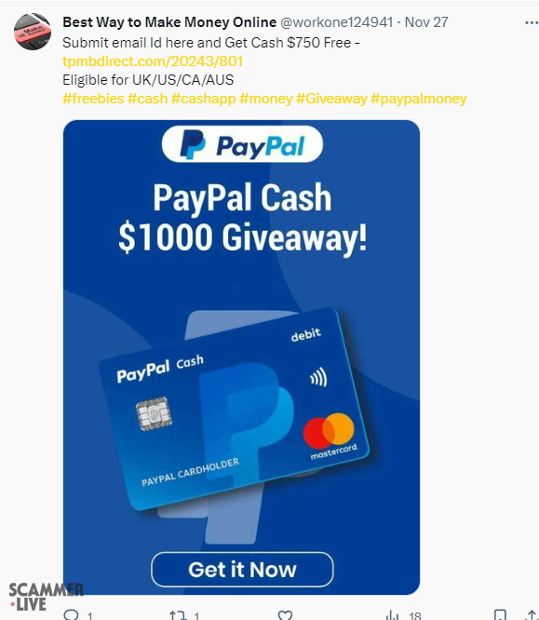539x620 pixels.
Task: Open the three-dot more options menu
Action: (x=532, y=23)
